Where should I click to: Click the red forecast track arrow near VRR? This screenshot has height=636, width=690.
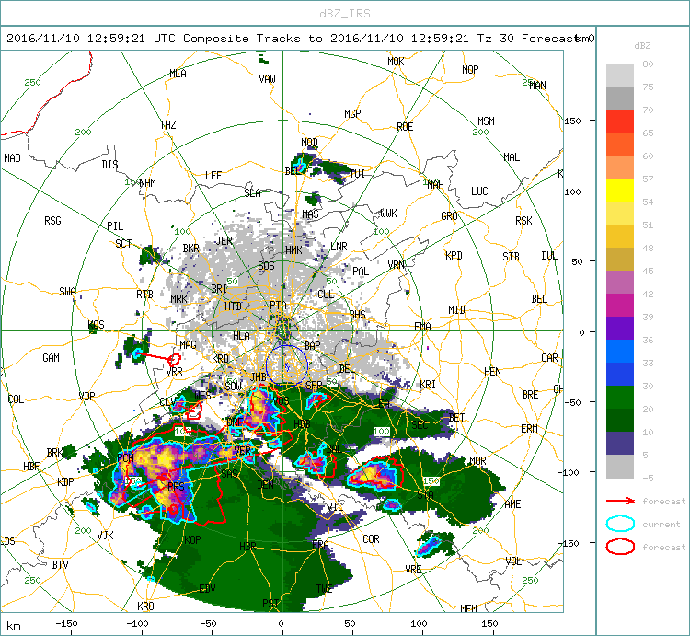(155, 356)
